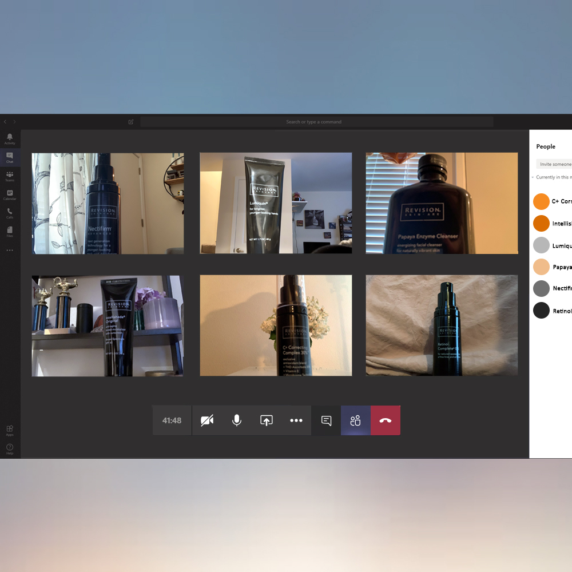This screenshot has height=572, width=572.
Task: Open the Files section in sidebar
Action: click(x=10, y=232)
